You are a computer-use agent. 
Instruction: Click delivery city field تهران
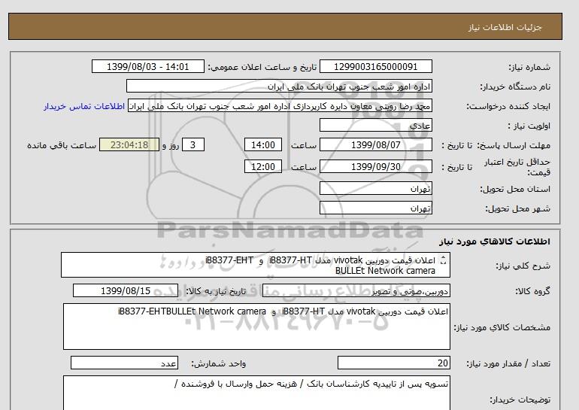click(x=375, y=208)
